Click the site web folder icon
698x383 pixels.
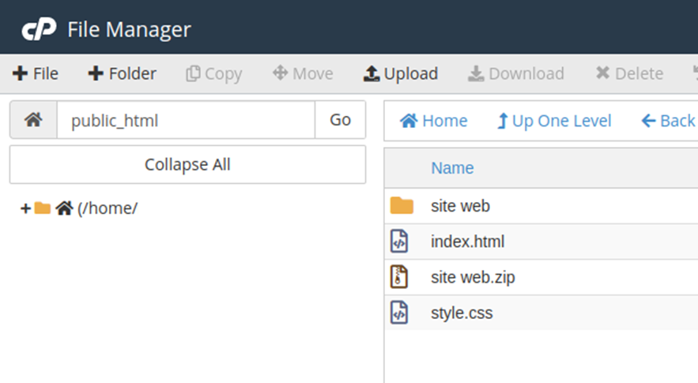pos(402,206)
